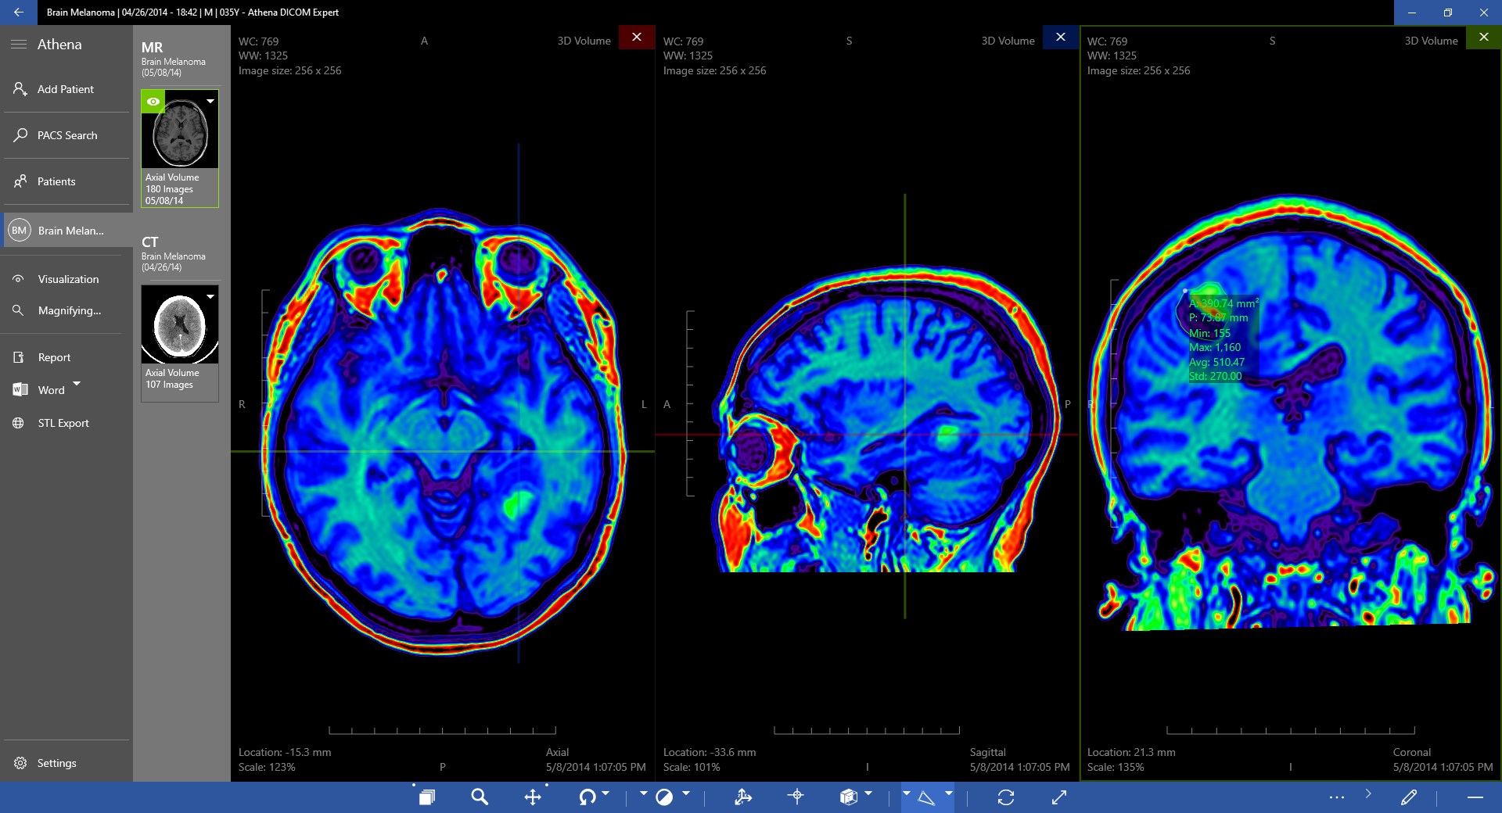The width and height of the screenshot is (1502, 813).
Task: Select the window/level contrast tool
Action: click(664, 797)
